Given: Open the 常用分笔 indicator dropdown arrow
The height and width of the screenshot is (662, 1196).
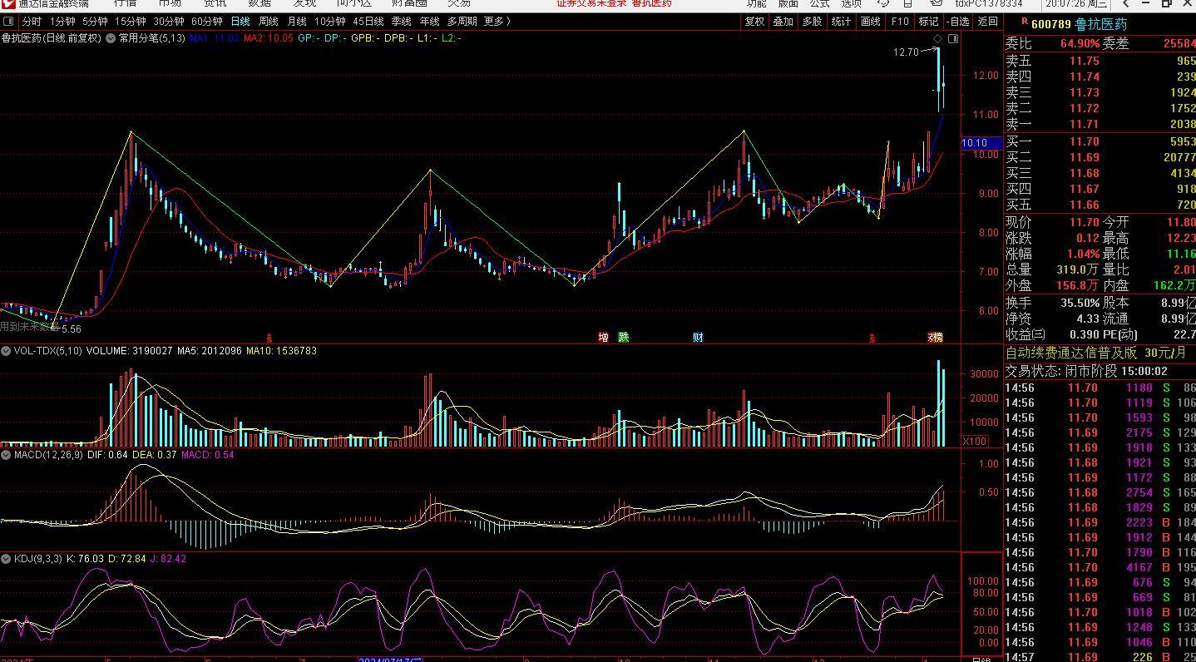Looking at the screenshot, I should click(111, 38).
